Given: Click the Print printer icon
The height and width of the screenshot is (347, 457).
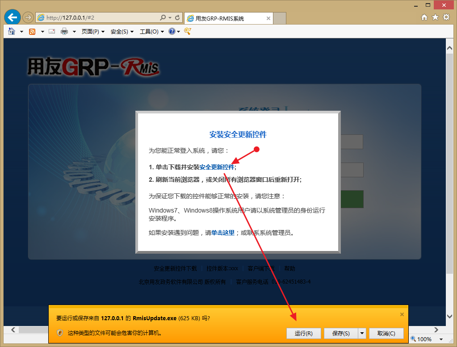Looking at the screenshot, I should tap(64, 31).
